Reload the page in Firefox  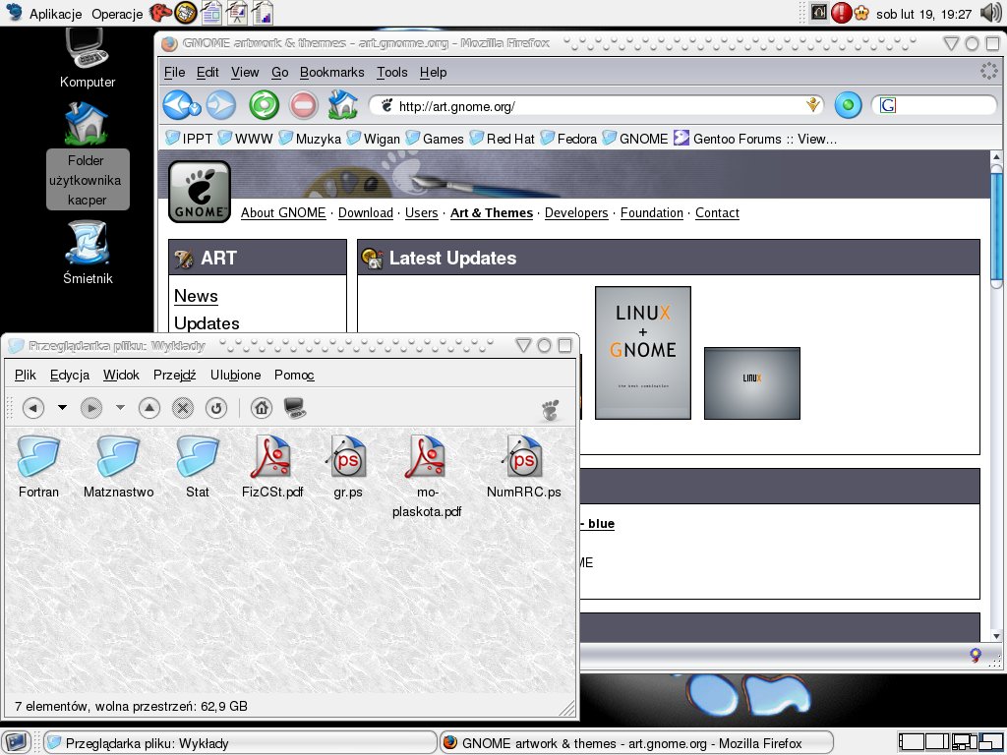tap(264, 105)
